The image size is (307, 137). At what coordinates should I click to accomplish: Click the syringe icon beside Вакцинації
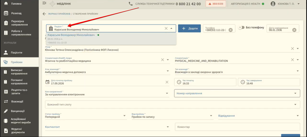point(6,111)
